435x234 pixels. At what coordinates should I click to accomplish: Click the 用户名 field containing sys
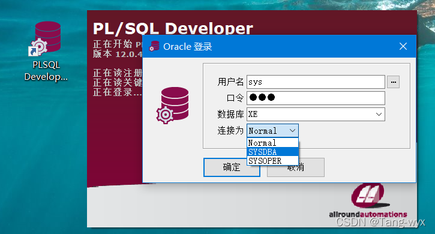click(316, 82)
